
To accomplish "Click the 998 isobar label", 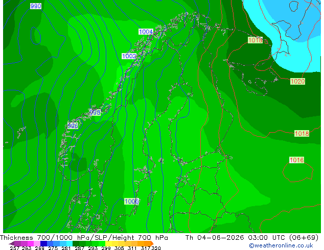I will (95, 112).
